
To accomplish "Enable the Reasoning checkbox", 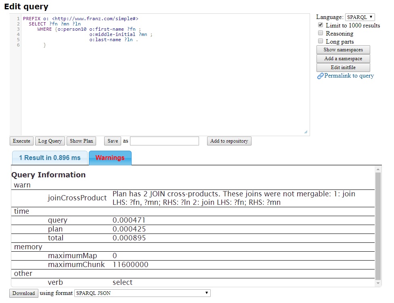I will (x=321, y=33).
